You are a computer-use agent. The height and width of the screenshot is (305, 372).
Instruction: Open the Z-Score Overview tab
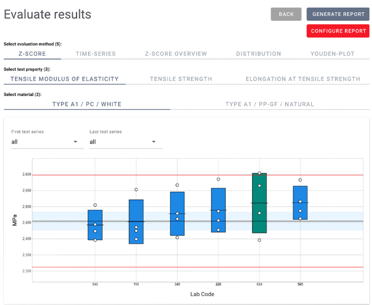pos(176,54)
